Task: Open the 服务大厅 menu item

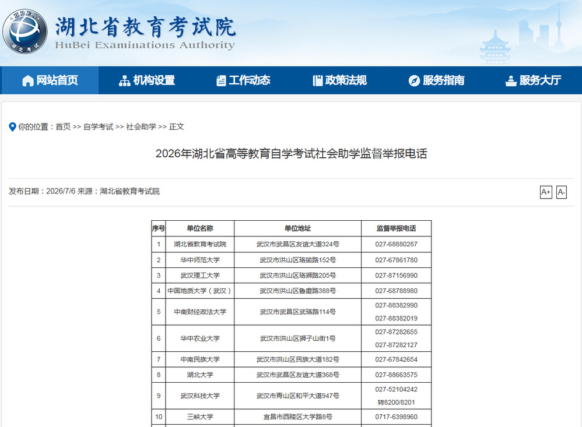Action: pos(533,80)
